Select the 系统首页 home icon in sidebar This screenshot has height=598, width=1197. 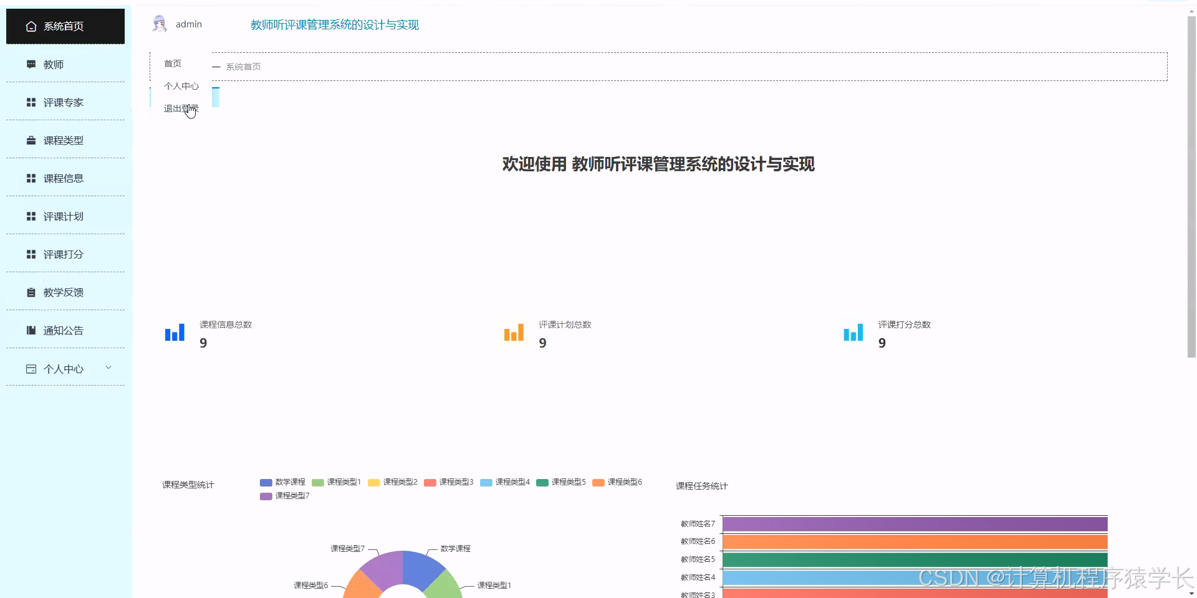click(x=31, y=26)
